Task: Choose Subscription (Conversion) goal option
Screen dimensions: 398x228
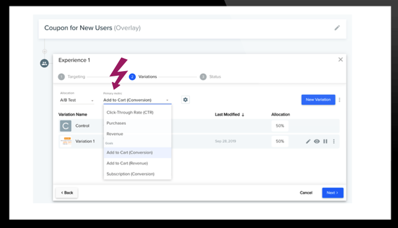Action: [130, 174]
